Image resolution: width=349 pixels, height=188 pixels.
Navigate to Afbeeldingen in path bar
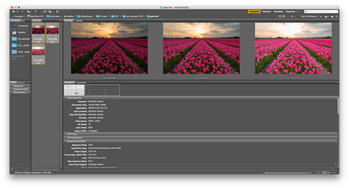click(x=85, y=16)
